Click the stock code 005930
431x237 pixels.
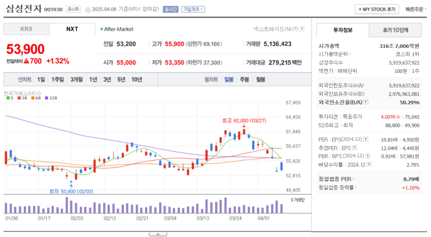tap(54, 9)
